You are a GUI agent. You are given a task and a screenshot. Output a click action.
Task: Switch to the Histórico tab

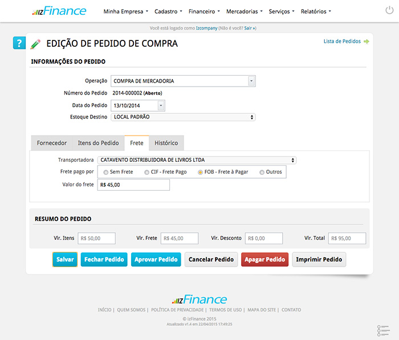point(166,143)
